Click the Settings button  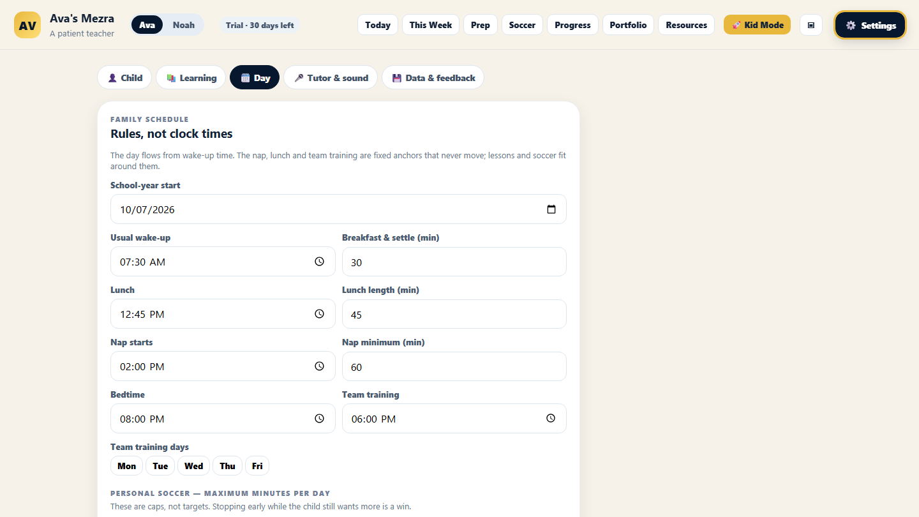pos(870,25)
